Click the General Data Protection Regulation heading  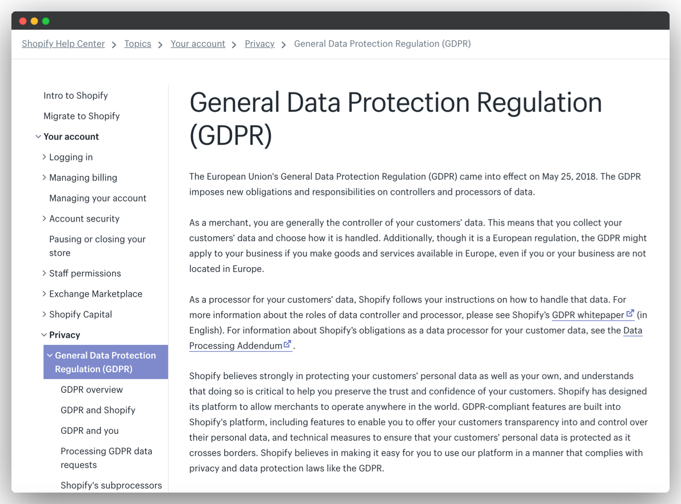click(396, 119)
